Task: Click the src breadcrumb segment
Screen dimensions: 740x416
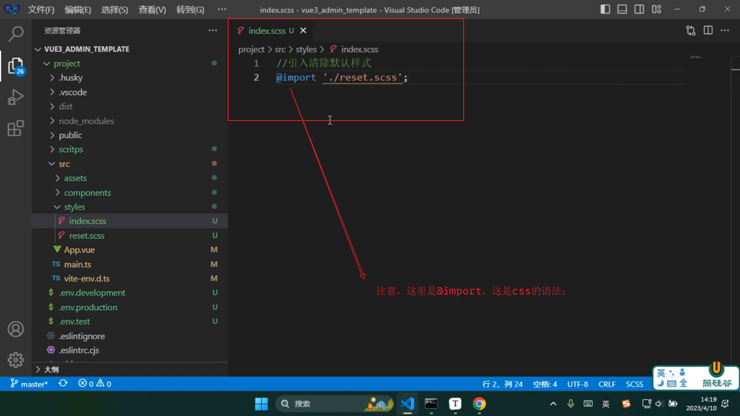Action: [280, 49]
